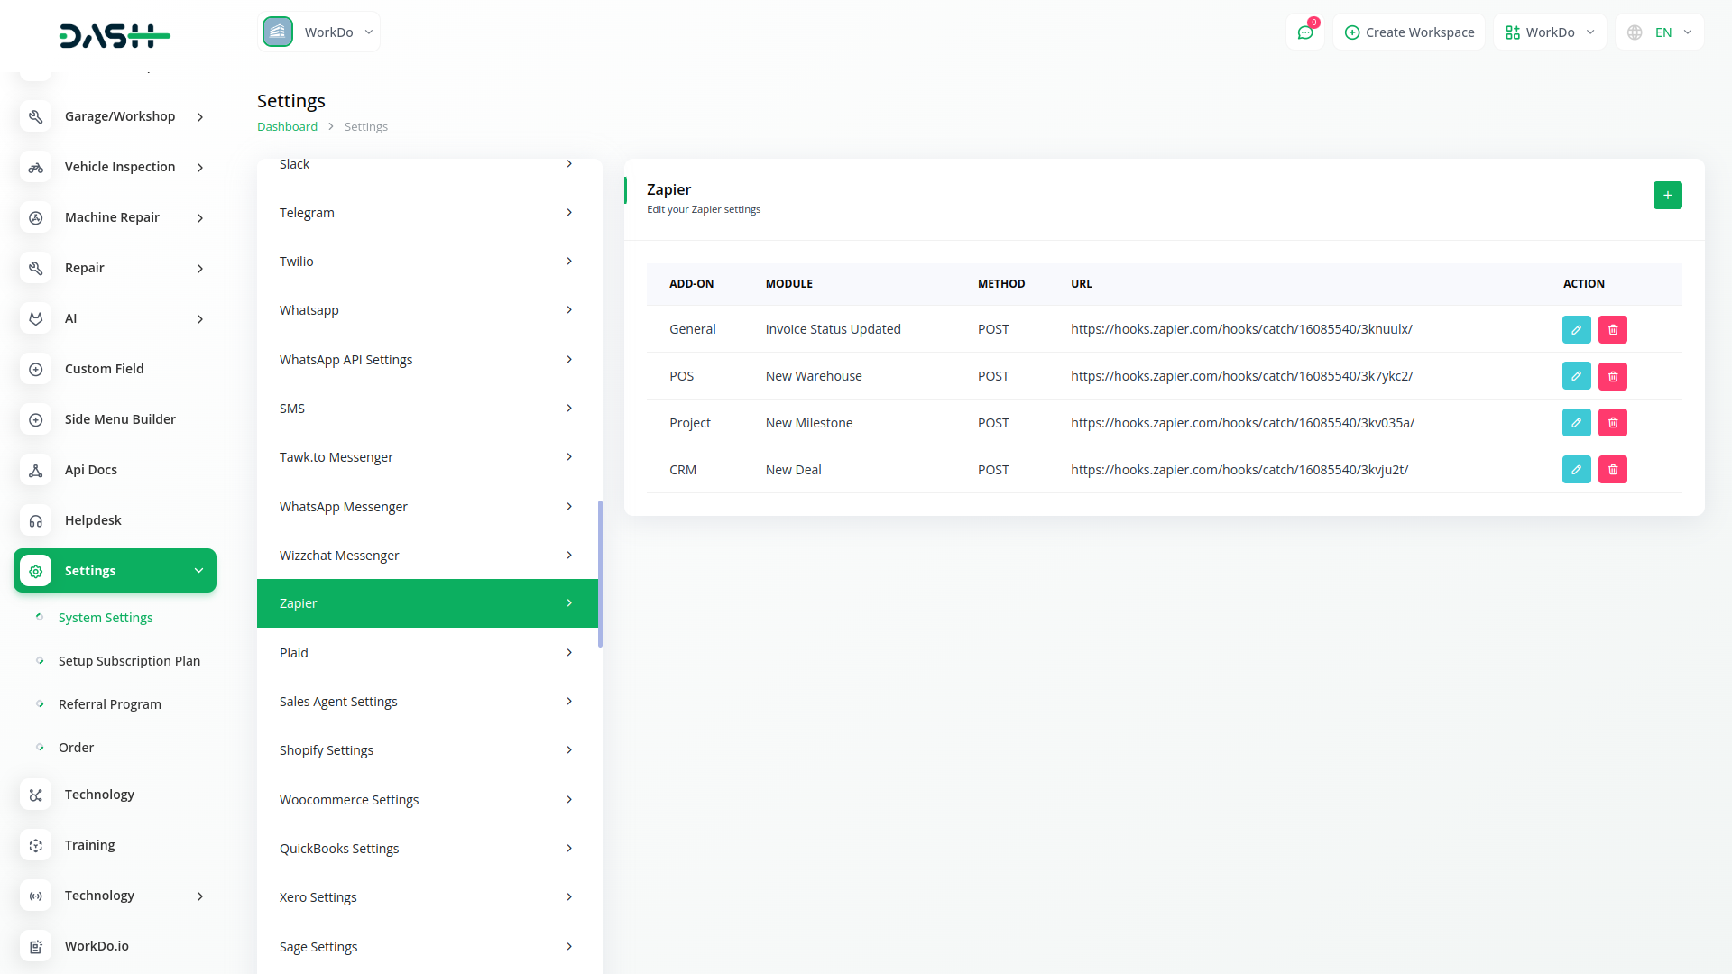Viewport: 1732px width, 974px height.
Task: Expand the Machine Repair menu chevron
Action: [200, 218]
